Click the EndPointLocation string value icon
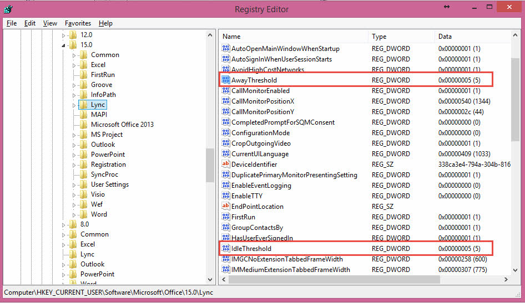This screenshot has width=525, height=303. [226, 207]
